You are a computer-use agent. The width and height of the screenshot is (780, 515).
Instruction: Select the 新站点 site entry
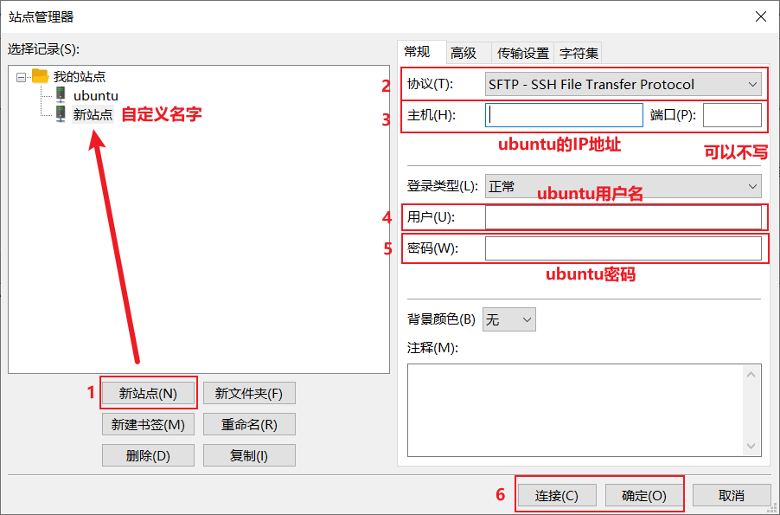[x=93, y=114]
